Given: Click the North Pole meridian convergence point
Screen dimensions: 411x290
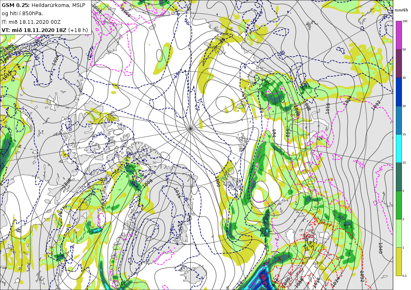Looking at the screenshot, I should point(190,128).
